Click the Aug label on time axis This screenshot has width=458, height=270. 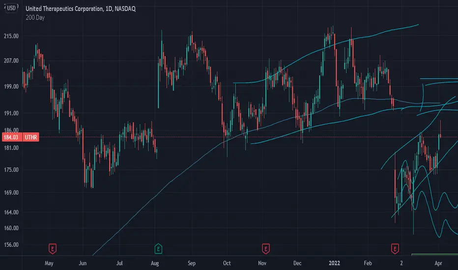coord(155,263)
